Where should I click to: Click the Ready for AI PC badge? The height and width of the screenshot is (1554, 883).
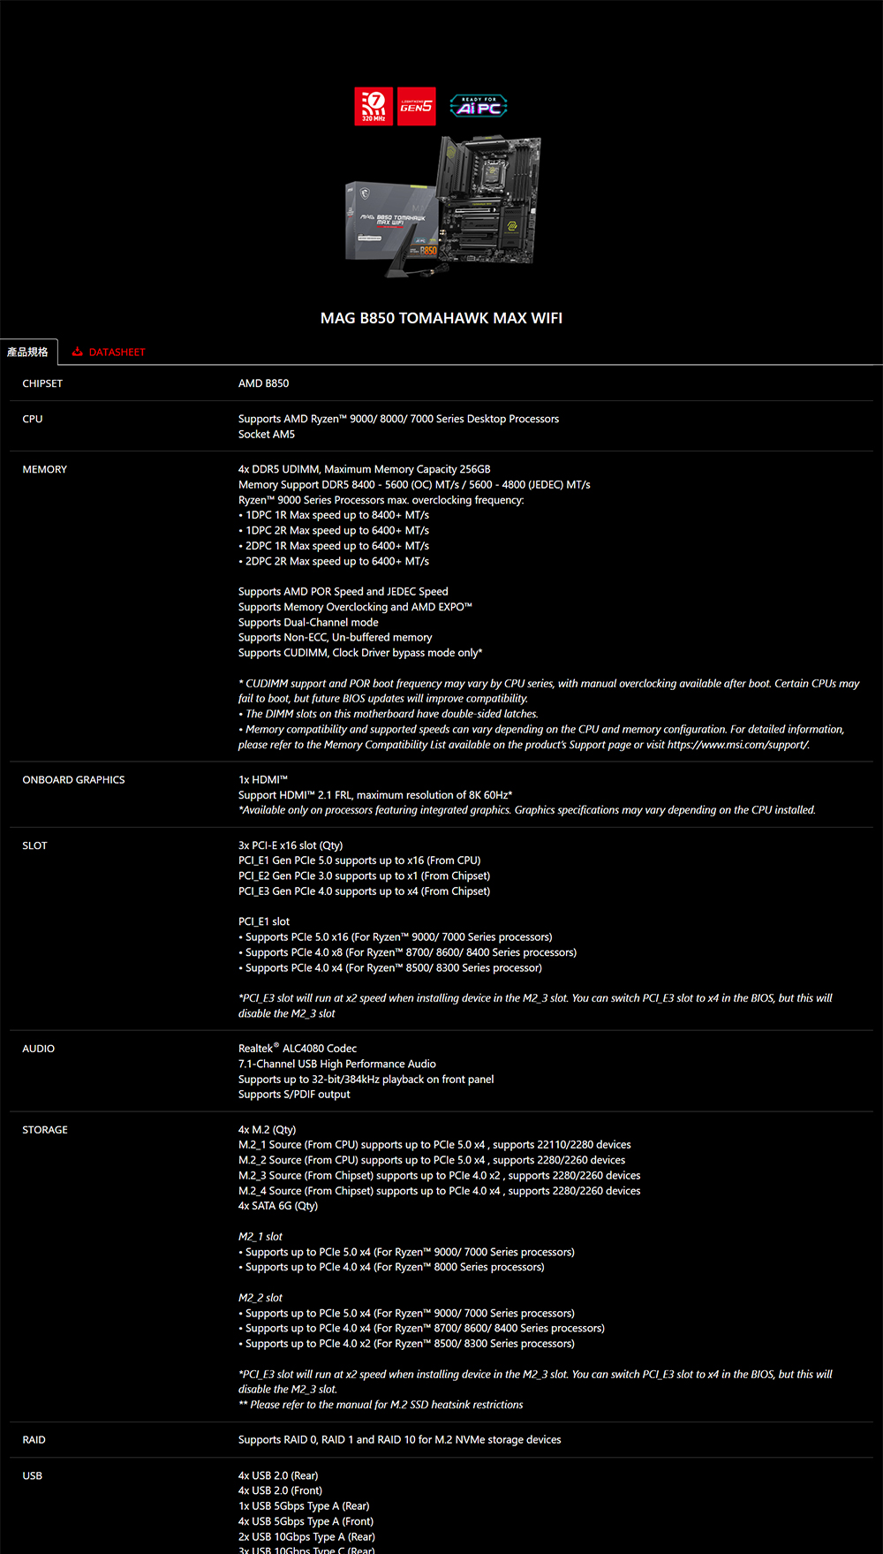479,106
